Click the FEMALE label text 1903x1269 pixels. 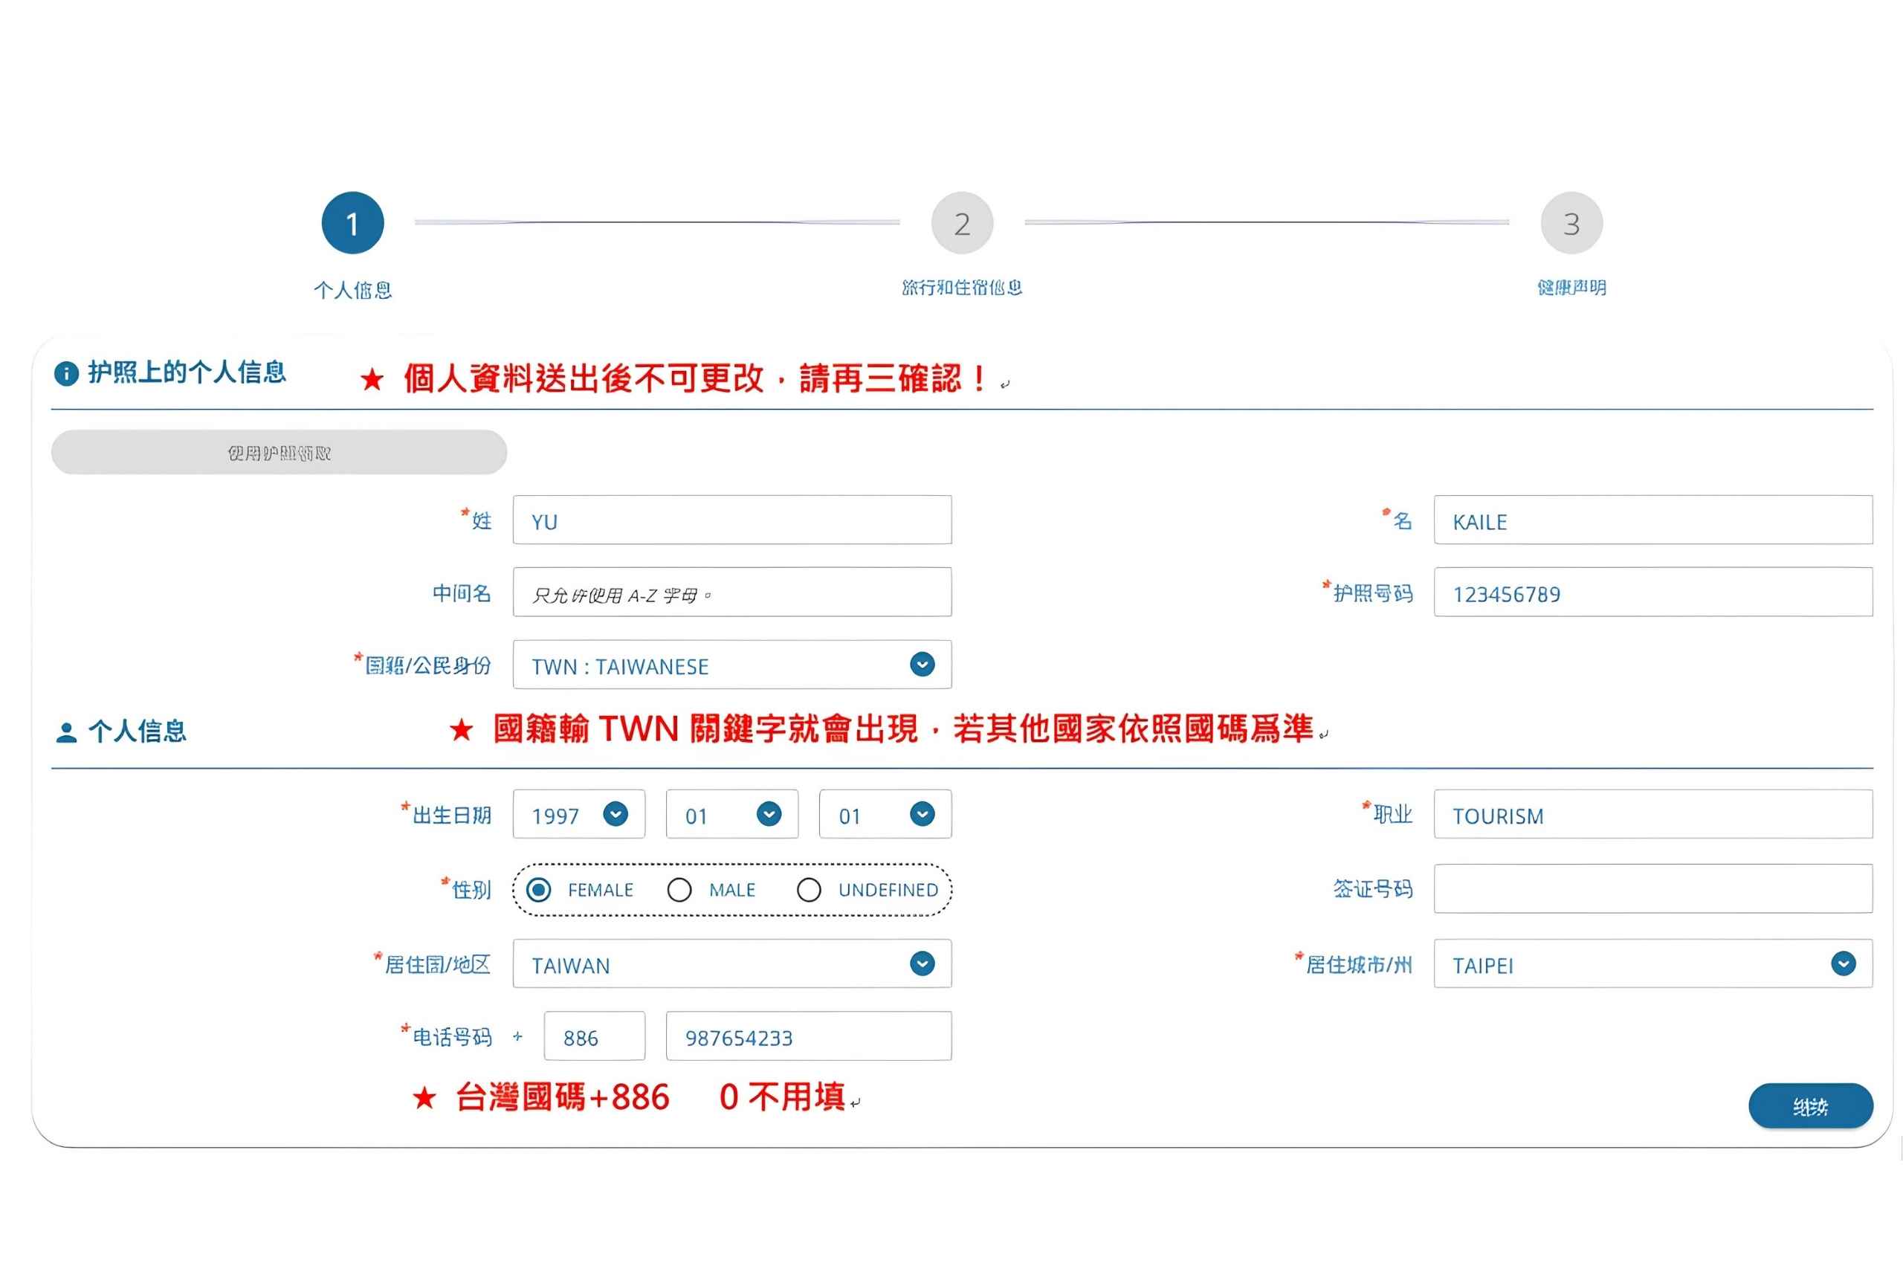601,891
